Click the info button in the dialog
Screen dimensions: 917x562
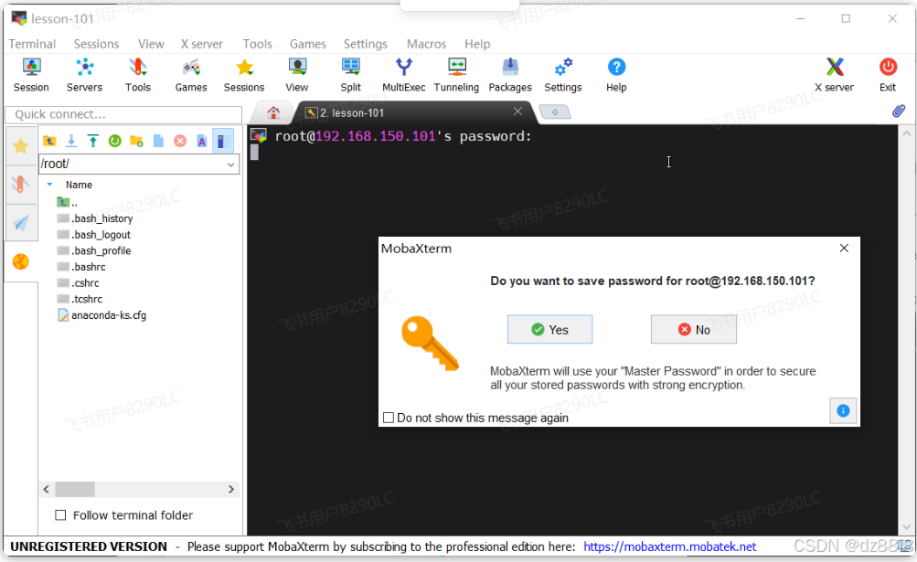(x=843, y=410)
